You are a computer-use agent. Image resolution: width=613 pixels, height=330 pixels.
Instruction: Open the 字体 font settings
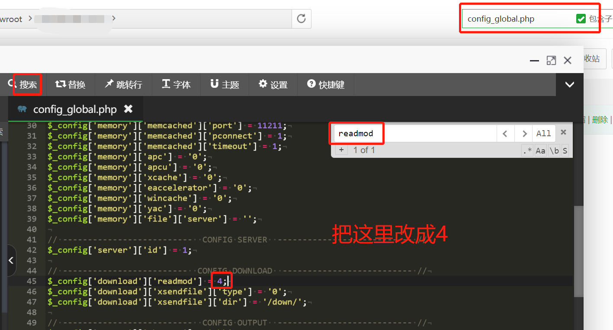pos(176,84)
